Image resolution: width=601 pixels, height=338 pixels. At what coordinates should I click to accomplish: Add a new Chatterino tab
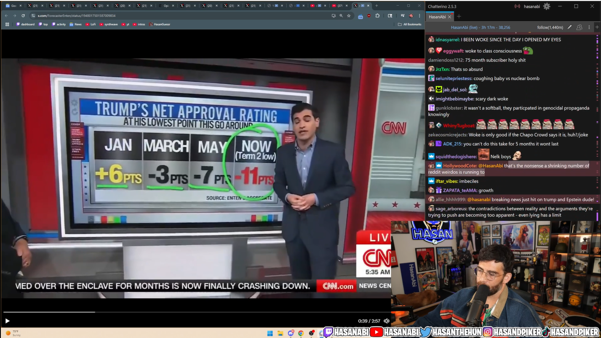(459, 17)
